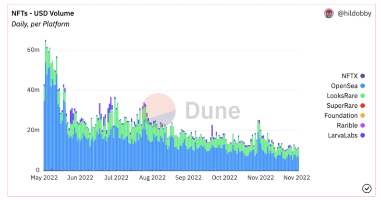Screen dimensions: 381x200
Task: Toggle the SuperRare red legend dot
Action: (363, 106)
